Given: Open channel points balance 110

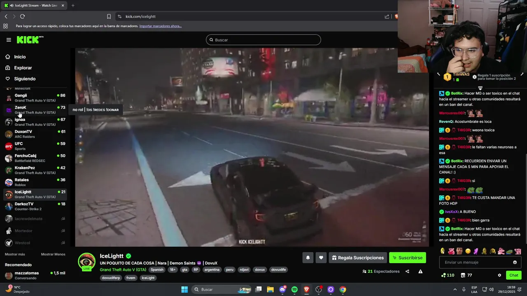Looking at the screenshot, I should pos(448,275).
